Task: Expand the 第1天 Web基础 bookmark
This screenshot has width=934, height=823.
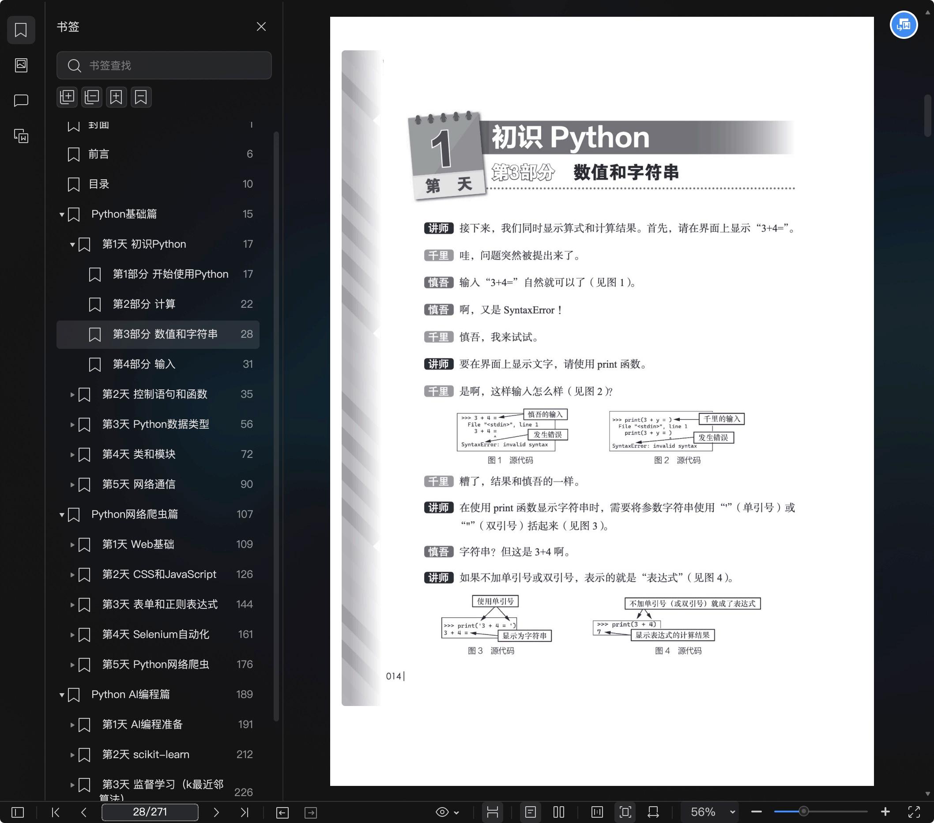Action: click(72, 545)
